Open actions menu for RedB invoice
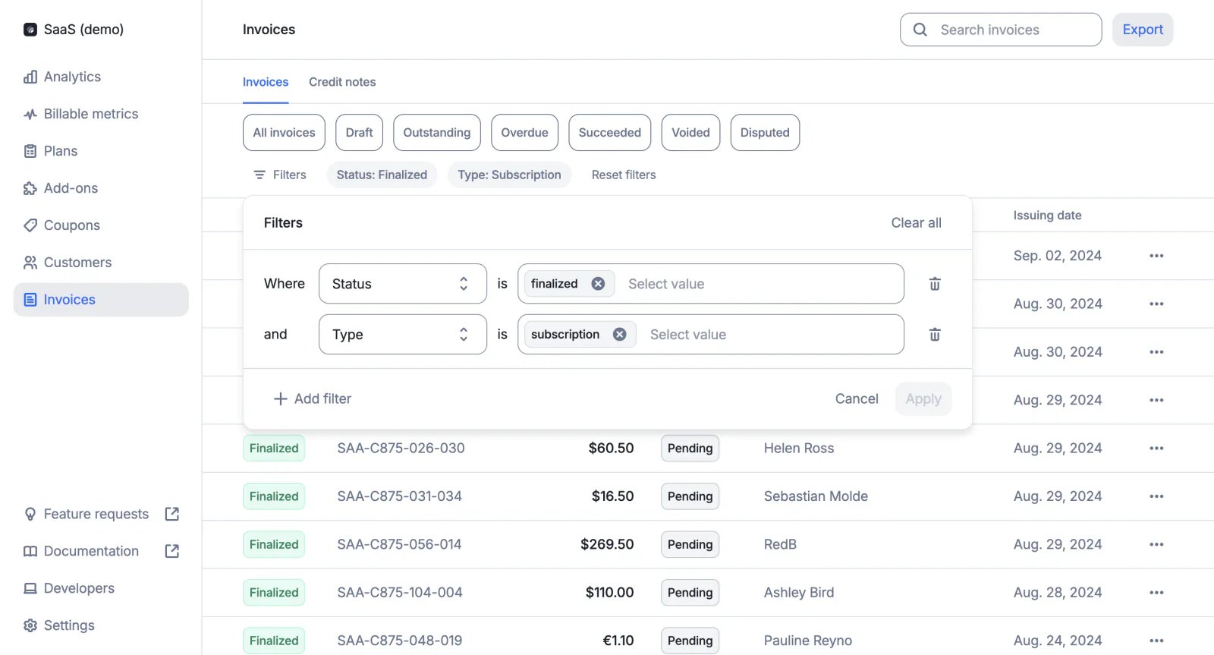 [1156, 544]
